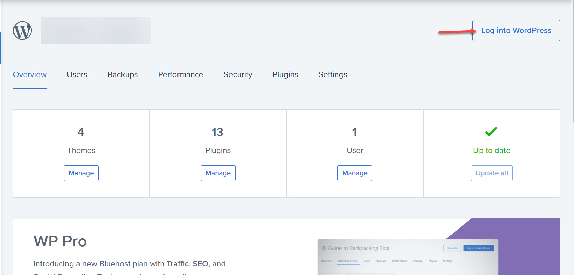Open the Settings tab
This screenshot has width=574, height=275.
(x=333, y=75)
